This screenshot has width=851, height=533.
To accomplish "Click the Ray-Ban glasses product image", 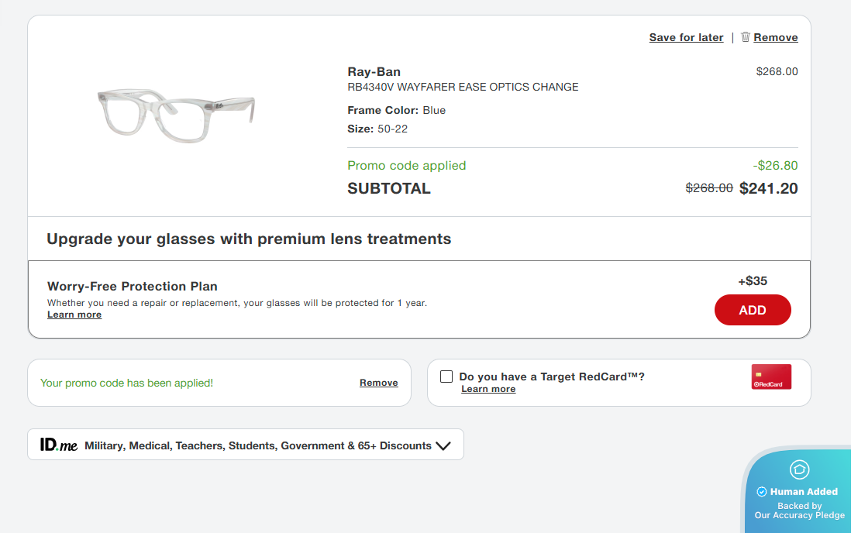I will point(177,115).
